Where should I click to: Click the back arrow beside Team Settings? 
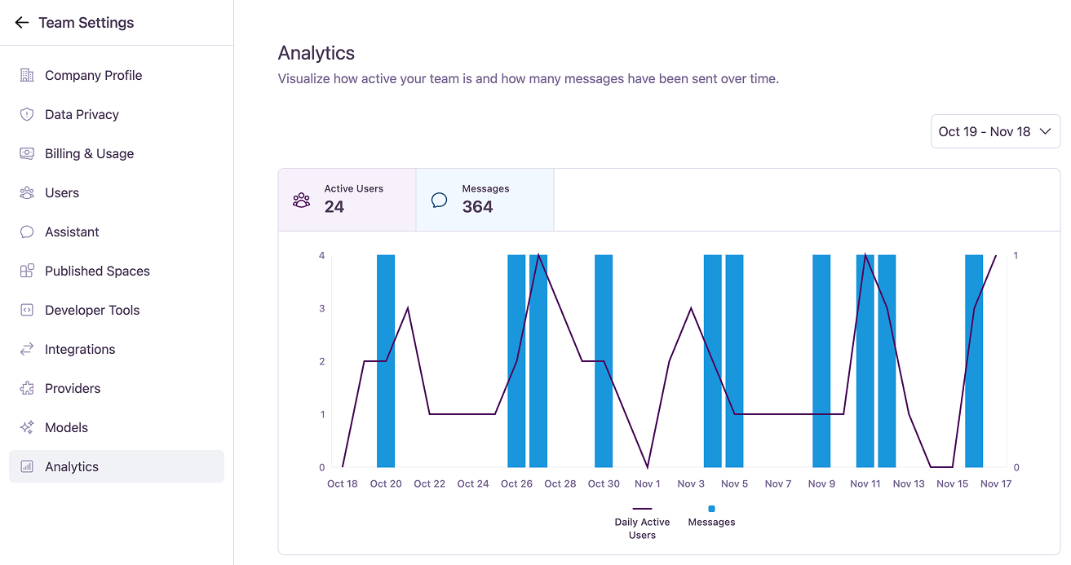(21, 22)
